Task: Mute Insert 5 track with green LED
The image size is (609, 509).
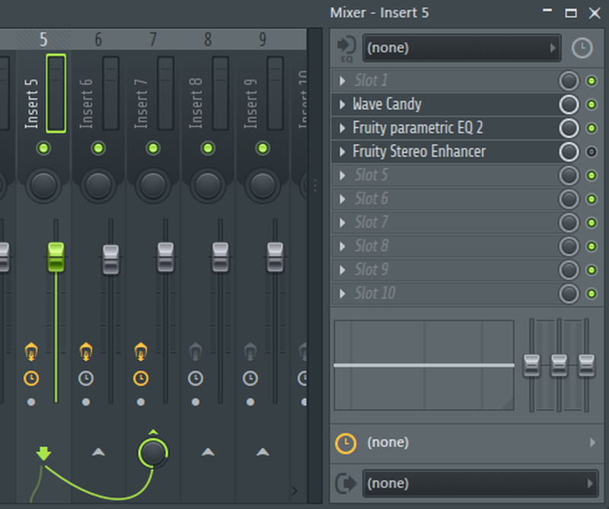Action: pyautogui.click(x=43, y=148)
